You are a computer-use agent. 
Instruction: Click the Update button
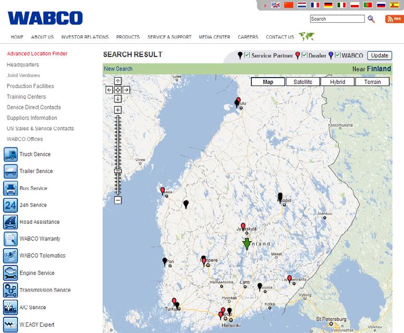[x=380, y=55]
